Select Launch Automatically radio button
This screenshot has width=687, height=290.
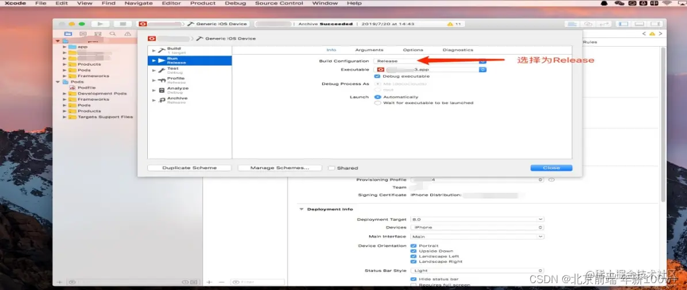pos(377,97)
